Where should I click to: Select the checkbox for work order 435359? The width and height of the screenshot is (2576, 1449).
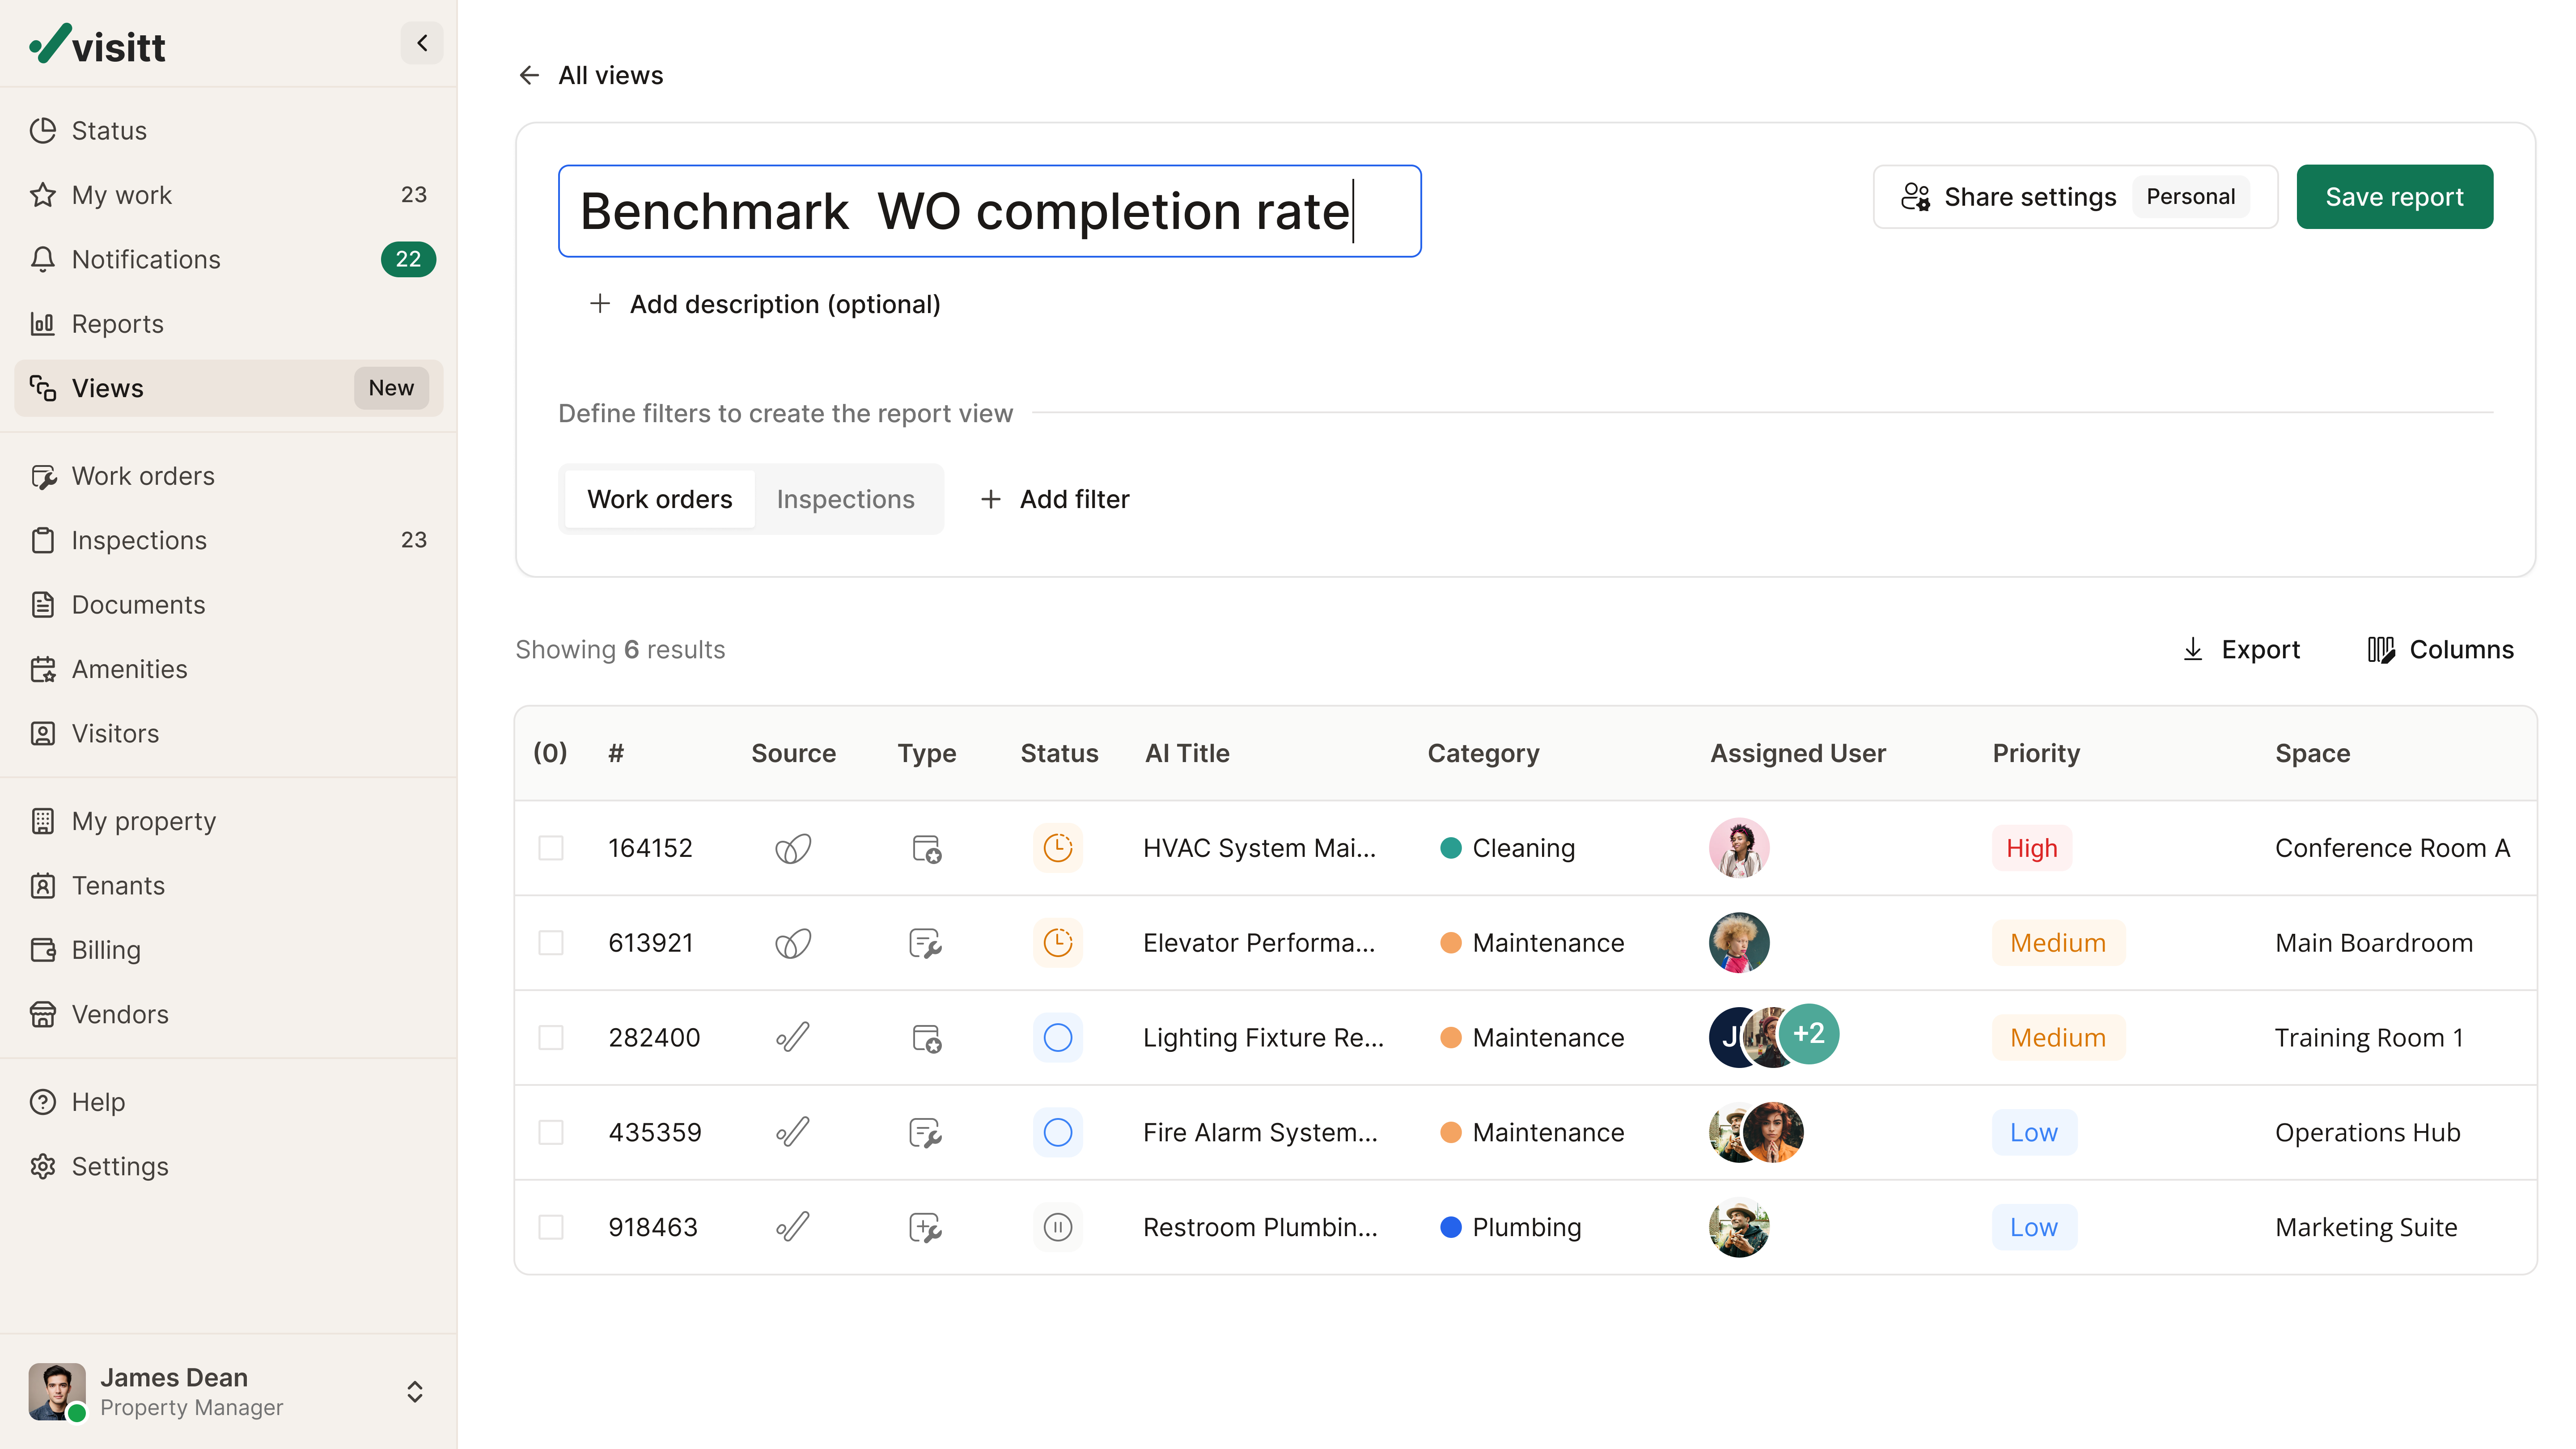(x=551, y=1133)
